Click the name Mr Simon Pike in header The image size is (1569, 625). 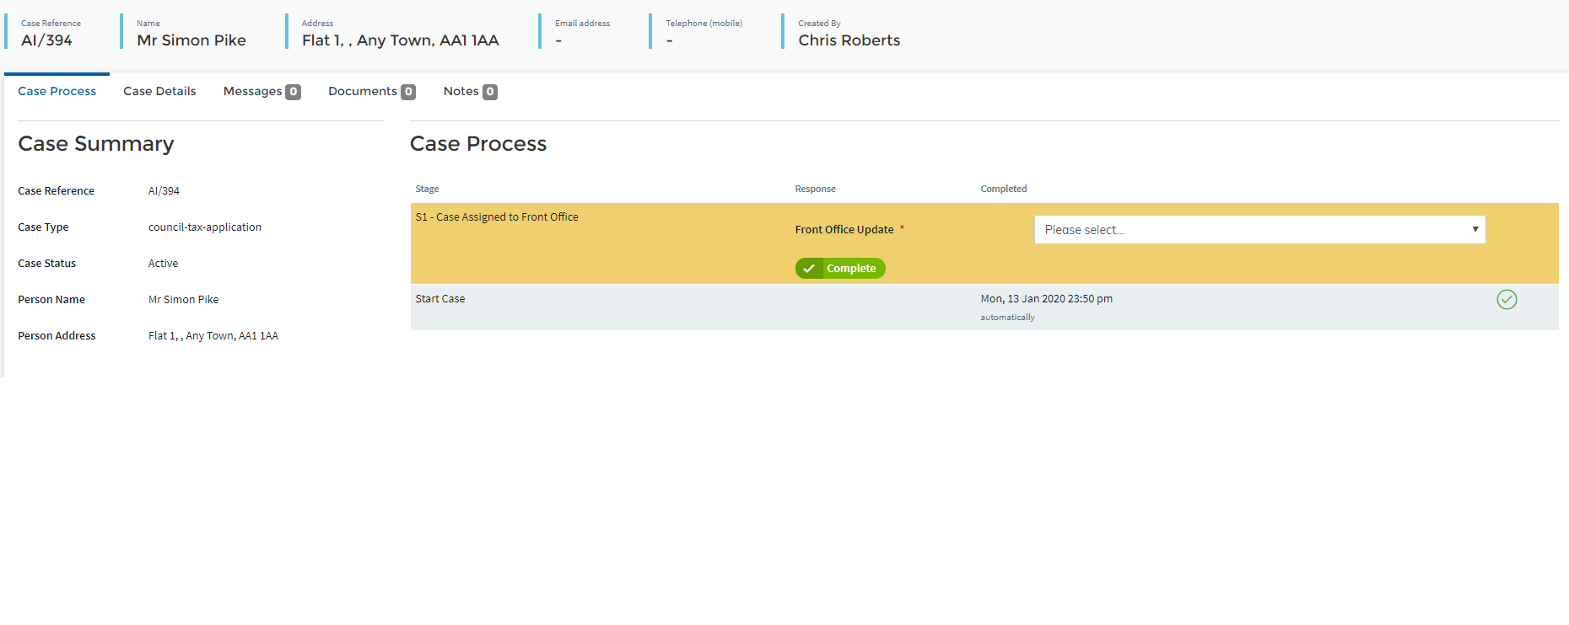191,40
